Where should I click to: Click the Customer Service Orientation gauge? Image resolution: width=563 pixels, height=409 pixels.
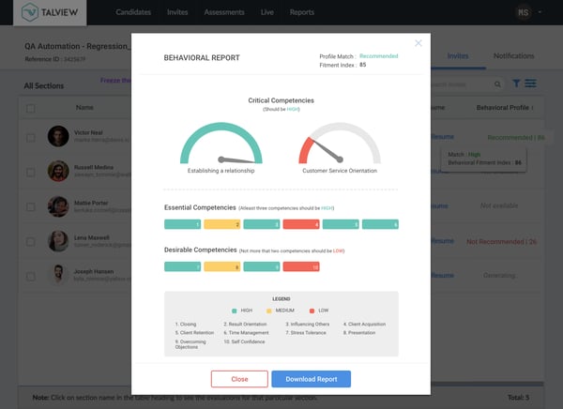340,144
